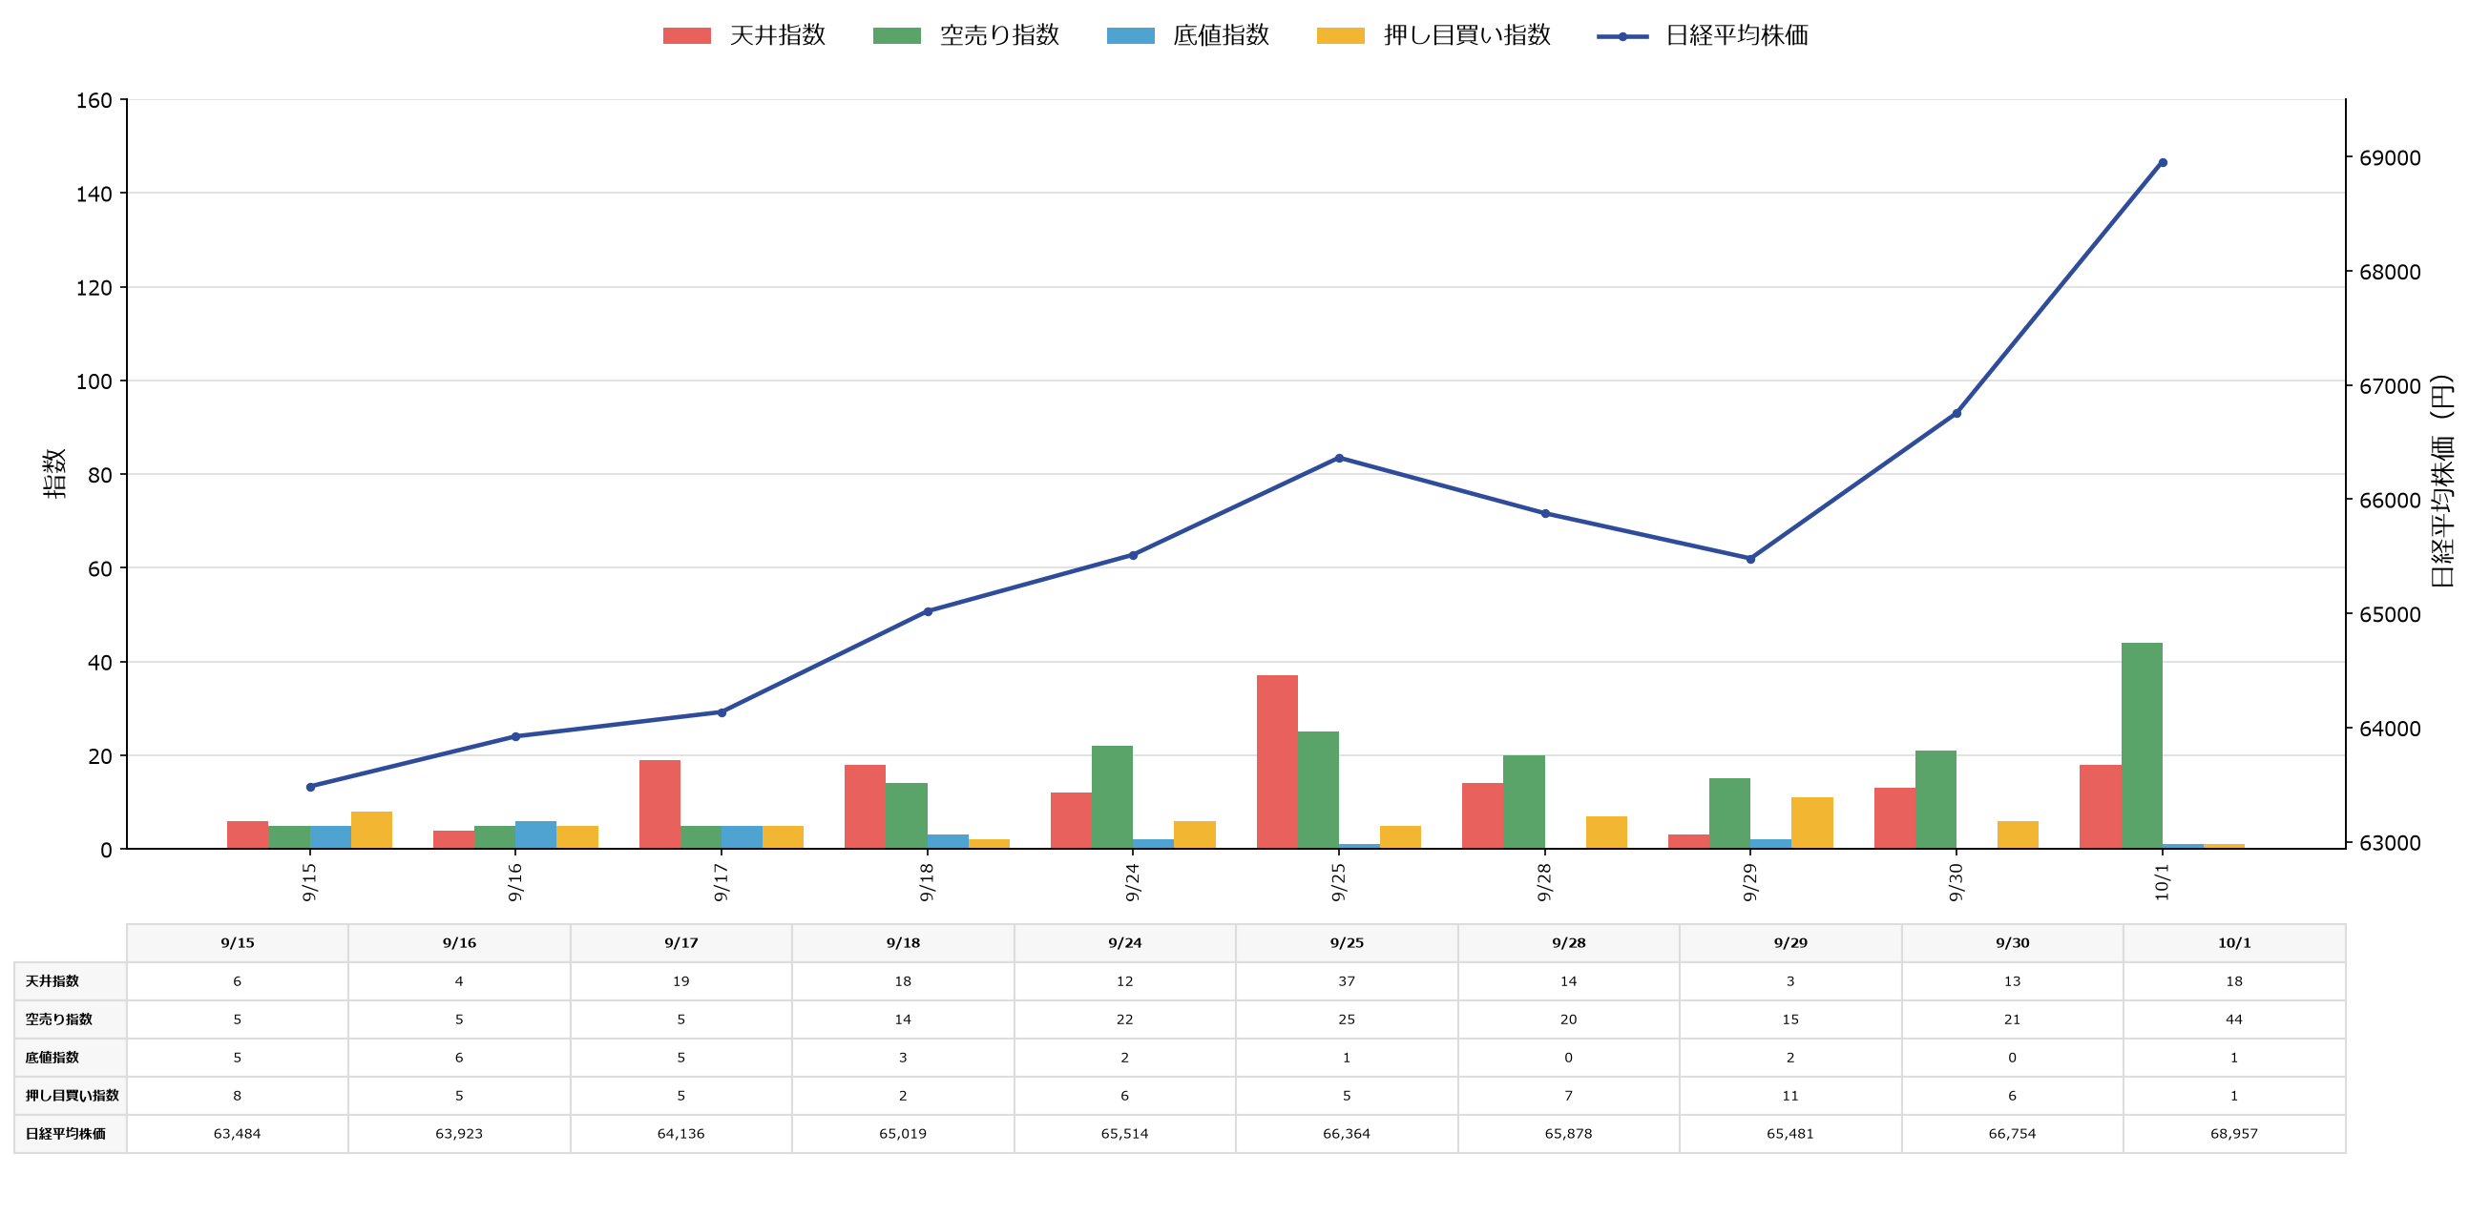
Task: Click the 日経平均株価 table row header
Action: 70,1134
